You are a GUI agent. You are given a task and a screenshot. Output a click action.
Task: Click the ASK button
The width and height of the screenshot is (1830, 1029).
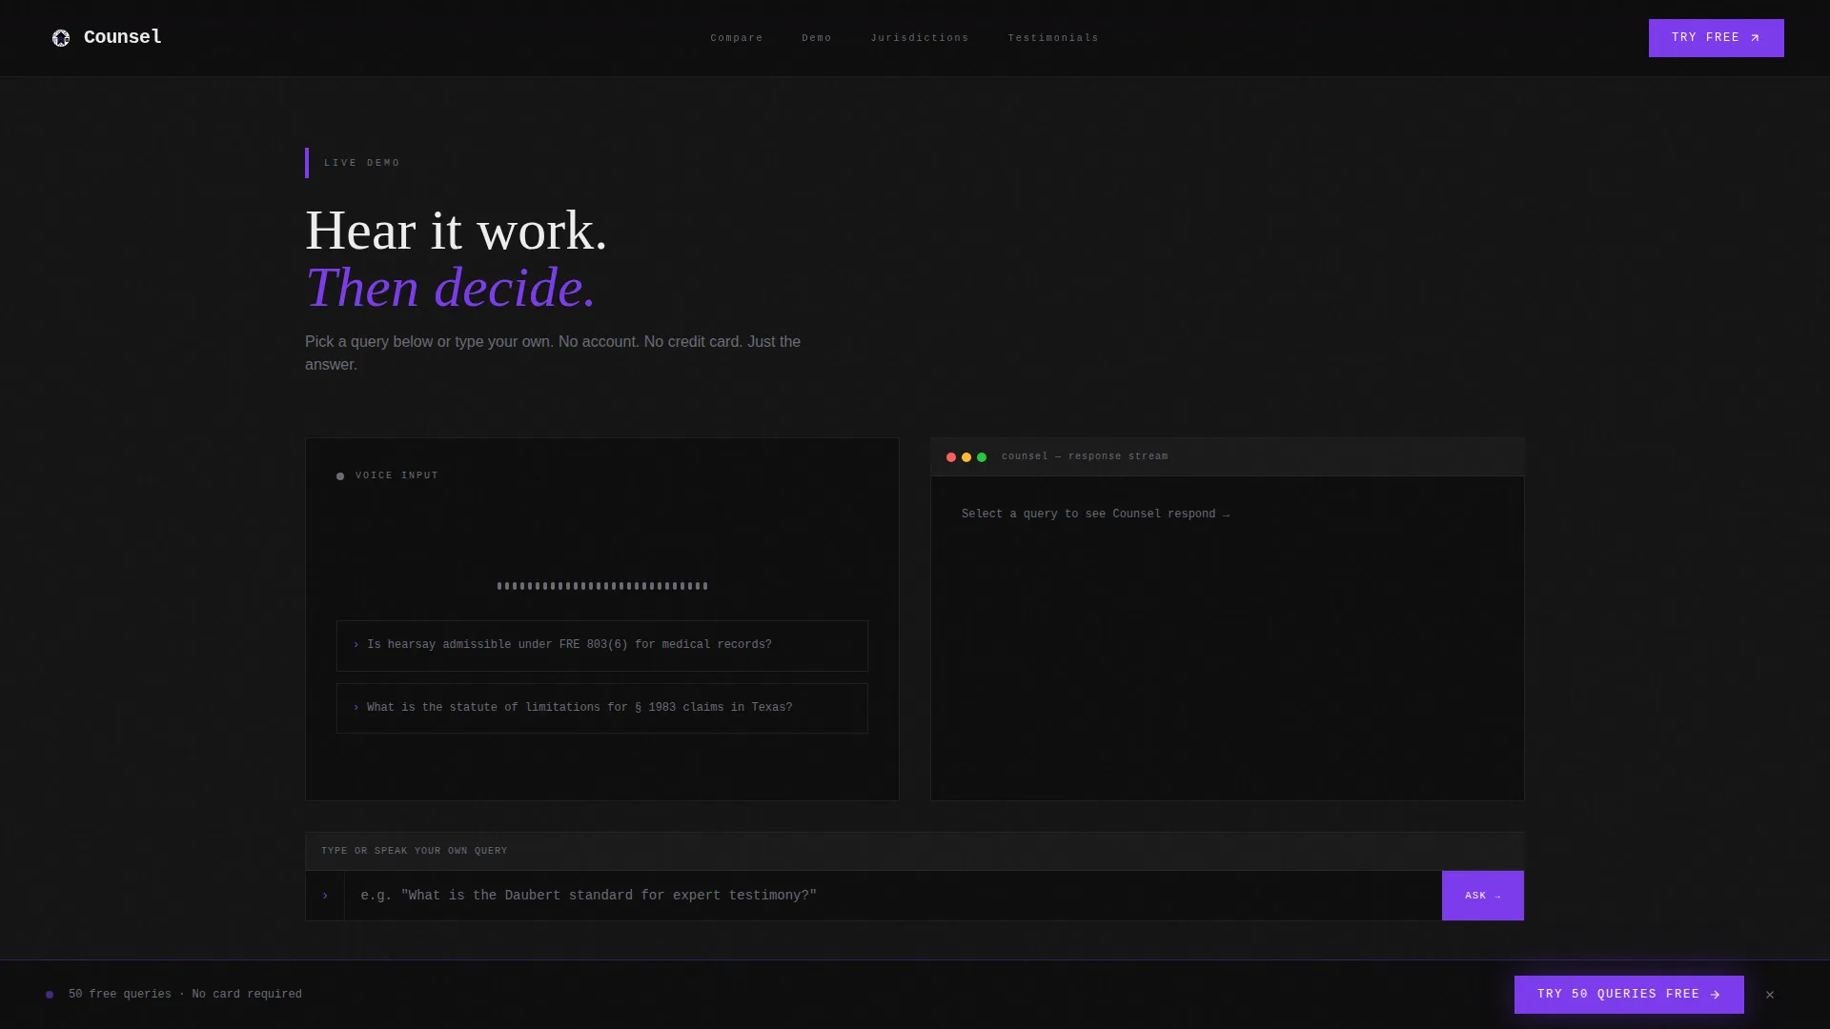pyautogui.click(x=1483, y=896)
